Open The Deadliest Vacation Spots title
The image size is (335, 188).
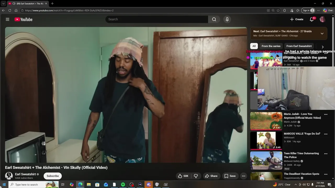301,174
